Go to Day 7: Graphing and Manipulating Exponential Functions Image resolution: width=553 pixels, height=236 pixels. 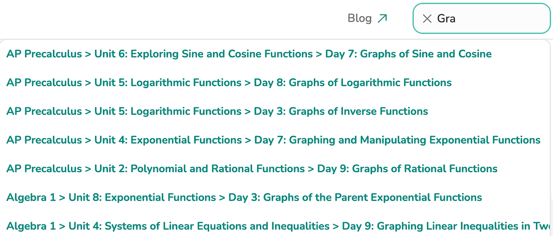coord(397,140)
